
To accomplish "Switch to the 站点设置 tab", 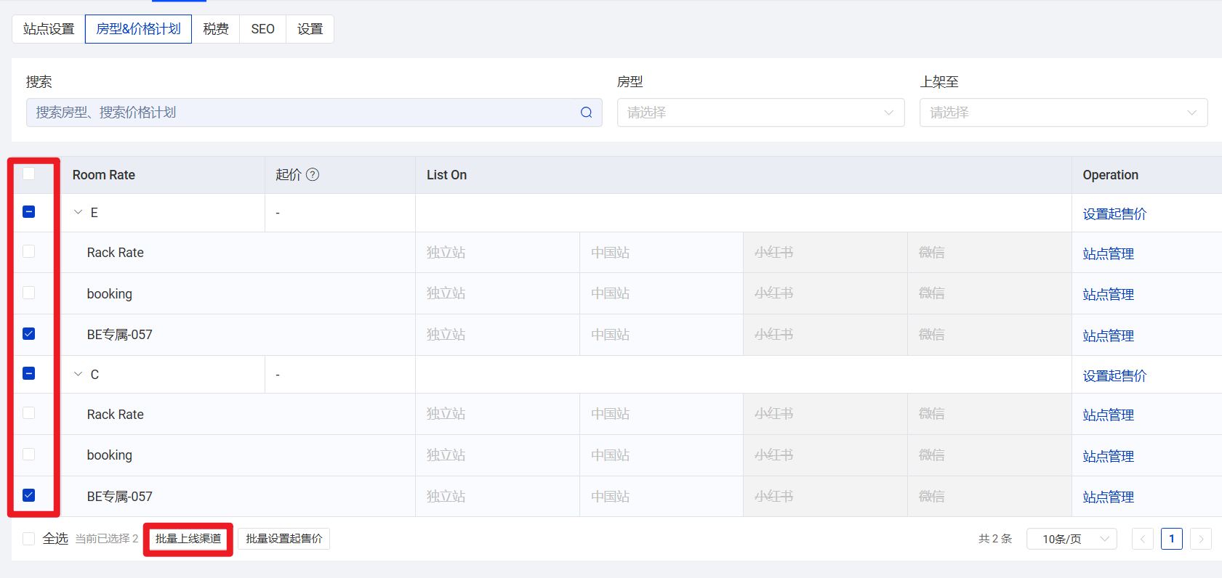I will point(49,29).
